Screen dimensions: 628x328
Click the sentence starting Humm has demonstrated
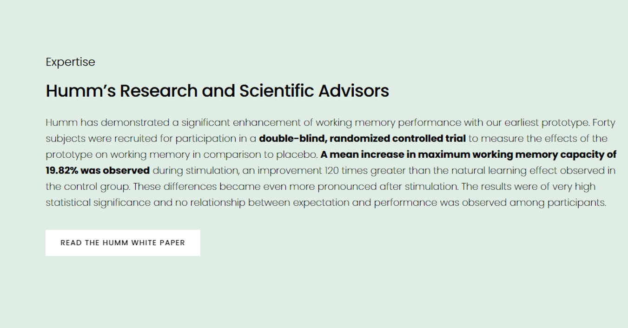click(x=318, y=123)
